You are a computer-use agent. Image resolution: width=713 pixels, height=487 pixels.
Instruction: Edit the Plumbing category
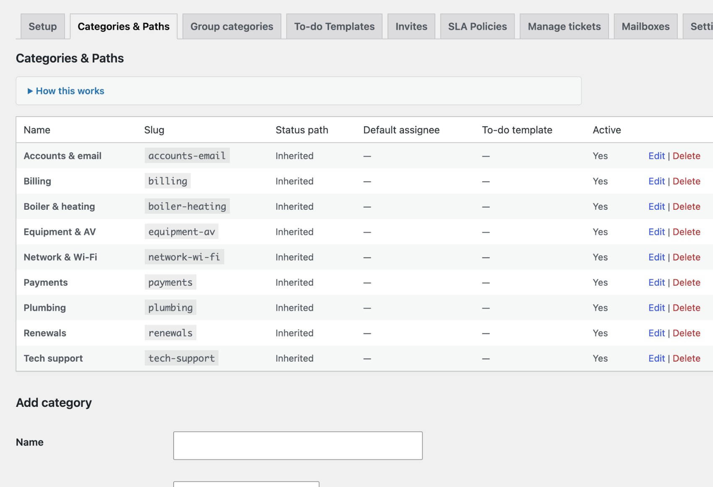pos(656,308)
